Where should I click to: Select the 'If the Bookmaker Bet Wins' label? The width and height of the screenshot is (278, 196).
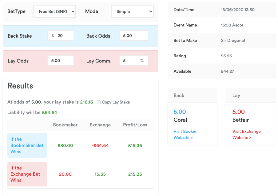[27, 145]
